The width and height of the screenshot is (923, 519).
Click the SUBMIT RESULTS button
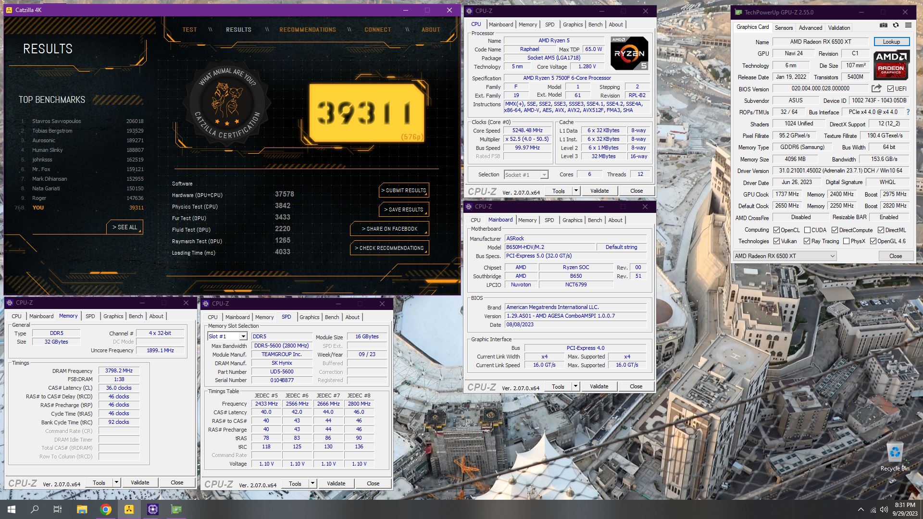pos(404,190)
